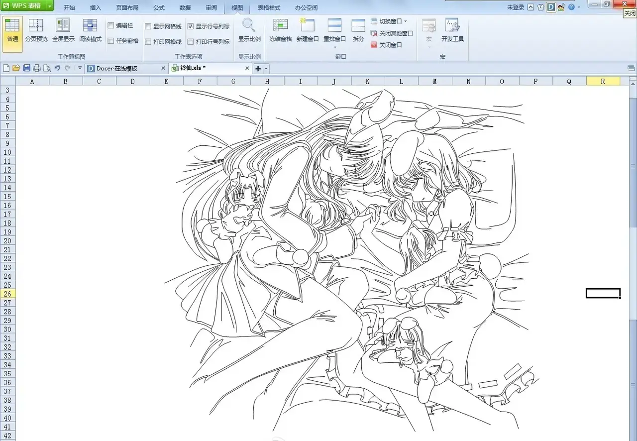Open the 页面布局 ribbon tab
Image resolution: width=637 pixels, height=441 pixels.
point(127,8)
